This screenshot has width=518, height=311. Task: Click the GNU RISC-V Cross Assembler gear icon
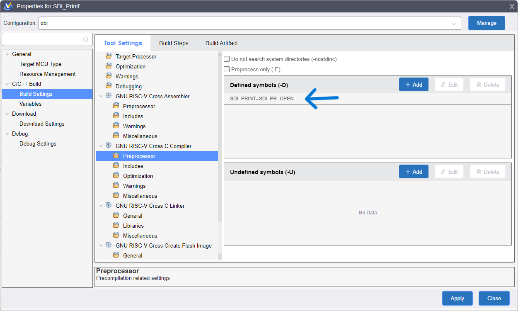[x=109, y=96]
